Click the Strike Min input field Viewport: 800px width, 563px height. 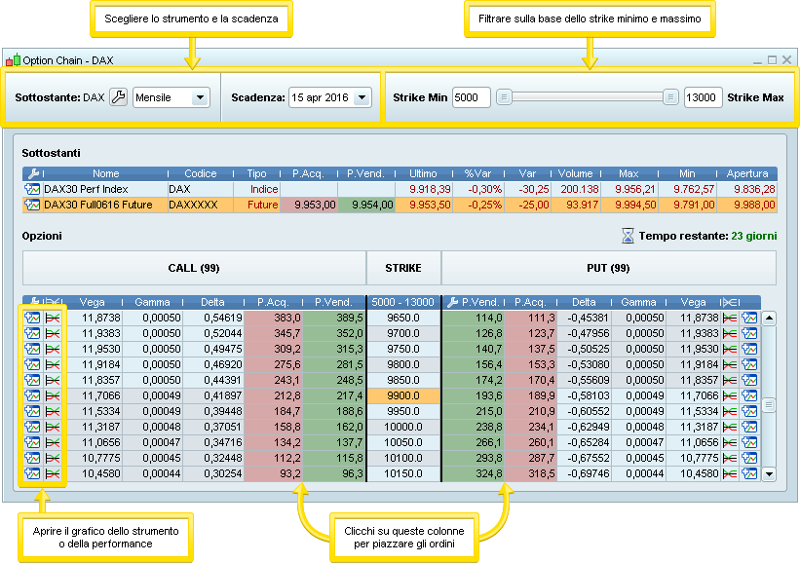coord(471,97)
